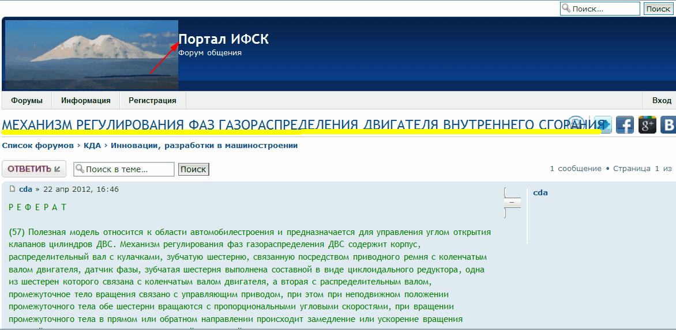
Task: Open the Форумы menu
Action: pos(27,100)
